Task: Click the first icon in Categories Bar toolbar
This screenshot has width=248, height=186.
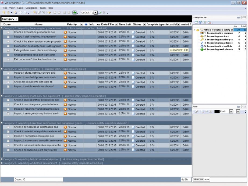Action: [196, 22]
